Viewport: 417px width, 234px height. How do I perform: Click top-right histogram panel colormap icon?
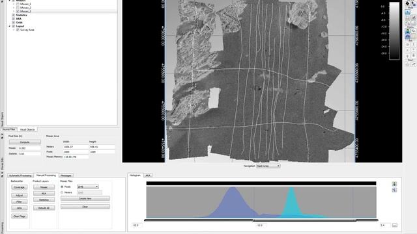pyautogui.click(x=394, y=184)
